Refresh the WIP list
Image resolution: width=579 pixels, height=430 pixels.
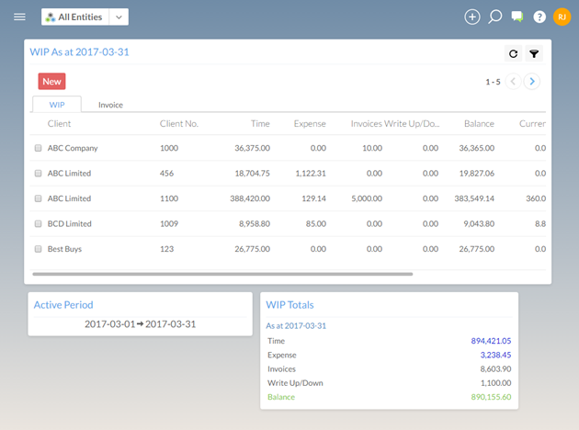[513, 54]
